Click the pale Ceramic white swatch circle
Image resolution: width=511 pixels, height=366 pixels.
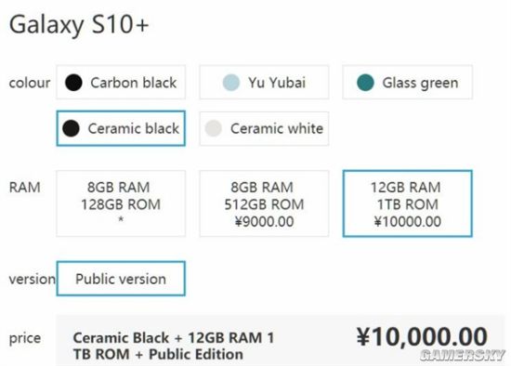214,128
